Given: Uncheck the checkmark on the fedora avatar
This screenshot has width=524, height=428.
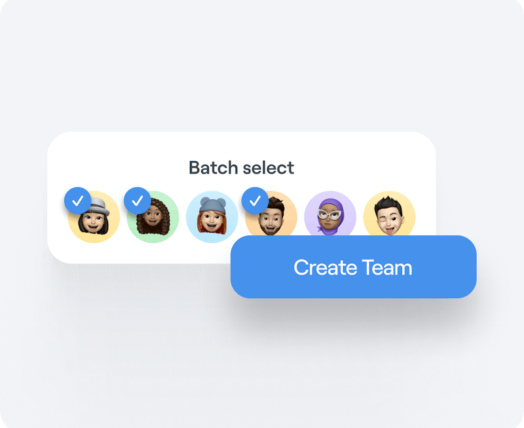Looking at the screenshot, I should (x=77, y=201).
